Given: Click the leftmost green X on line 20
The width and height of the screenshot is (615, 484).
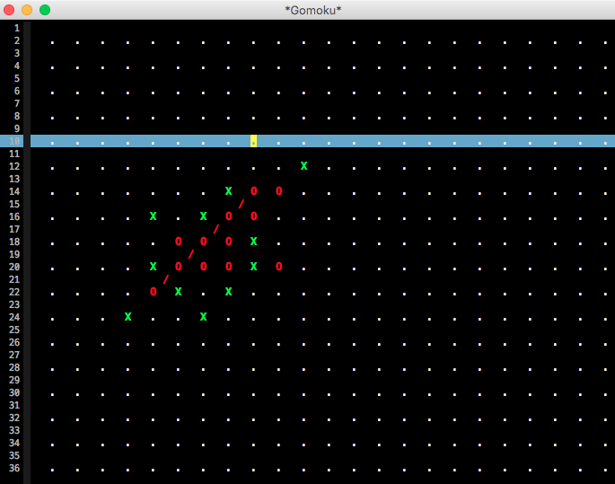Looking at the screenshot, I should click(x=154, y=267).
